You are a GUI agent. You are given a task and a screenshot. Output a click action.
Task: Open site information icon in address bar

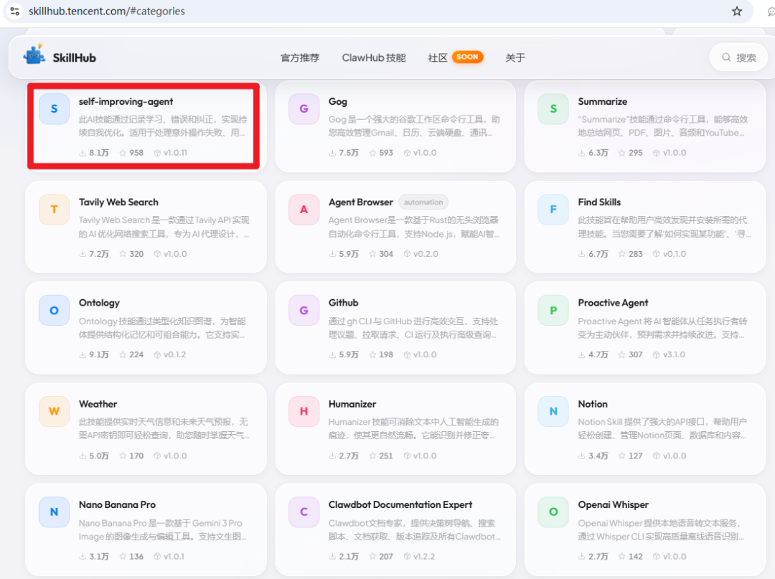tap(14, 11)
